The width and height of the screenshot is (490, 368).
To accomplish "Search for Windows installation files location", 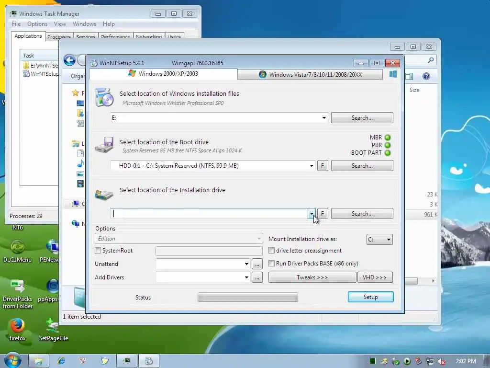I will point(362,118).
